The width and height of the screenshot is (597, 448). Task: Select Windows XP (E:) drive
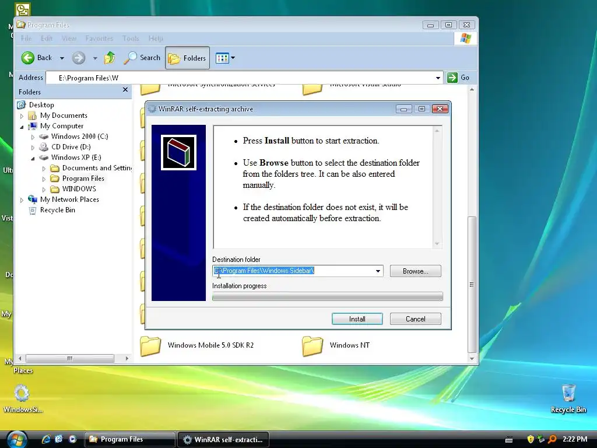coord(76,157)
